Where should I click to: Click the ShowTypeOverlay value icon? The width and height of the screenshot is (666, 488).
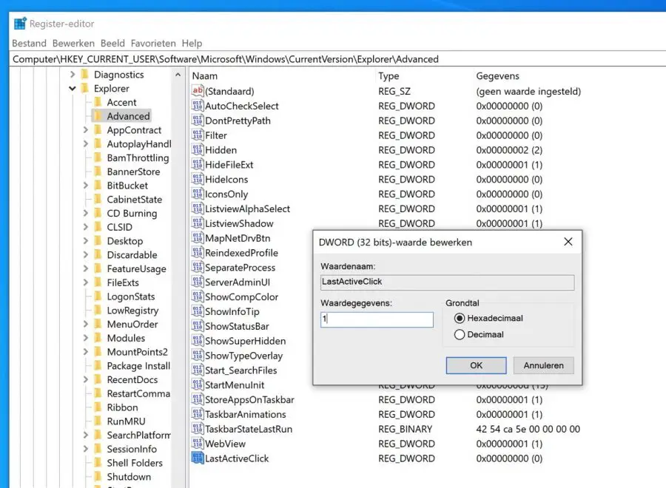click(x=198, y=356)
